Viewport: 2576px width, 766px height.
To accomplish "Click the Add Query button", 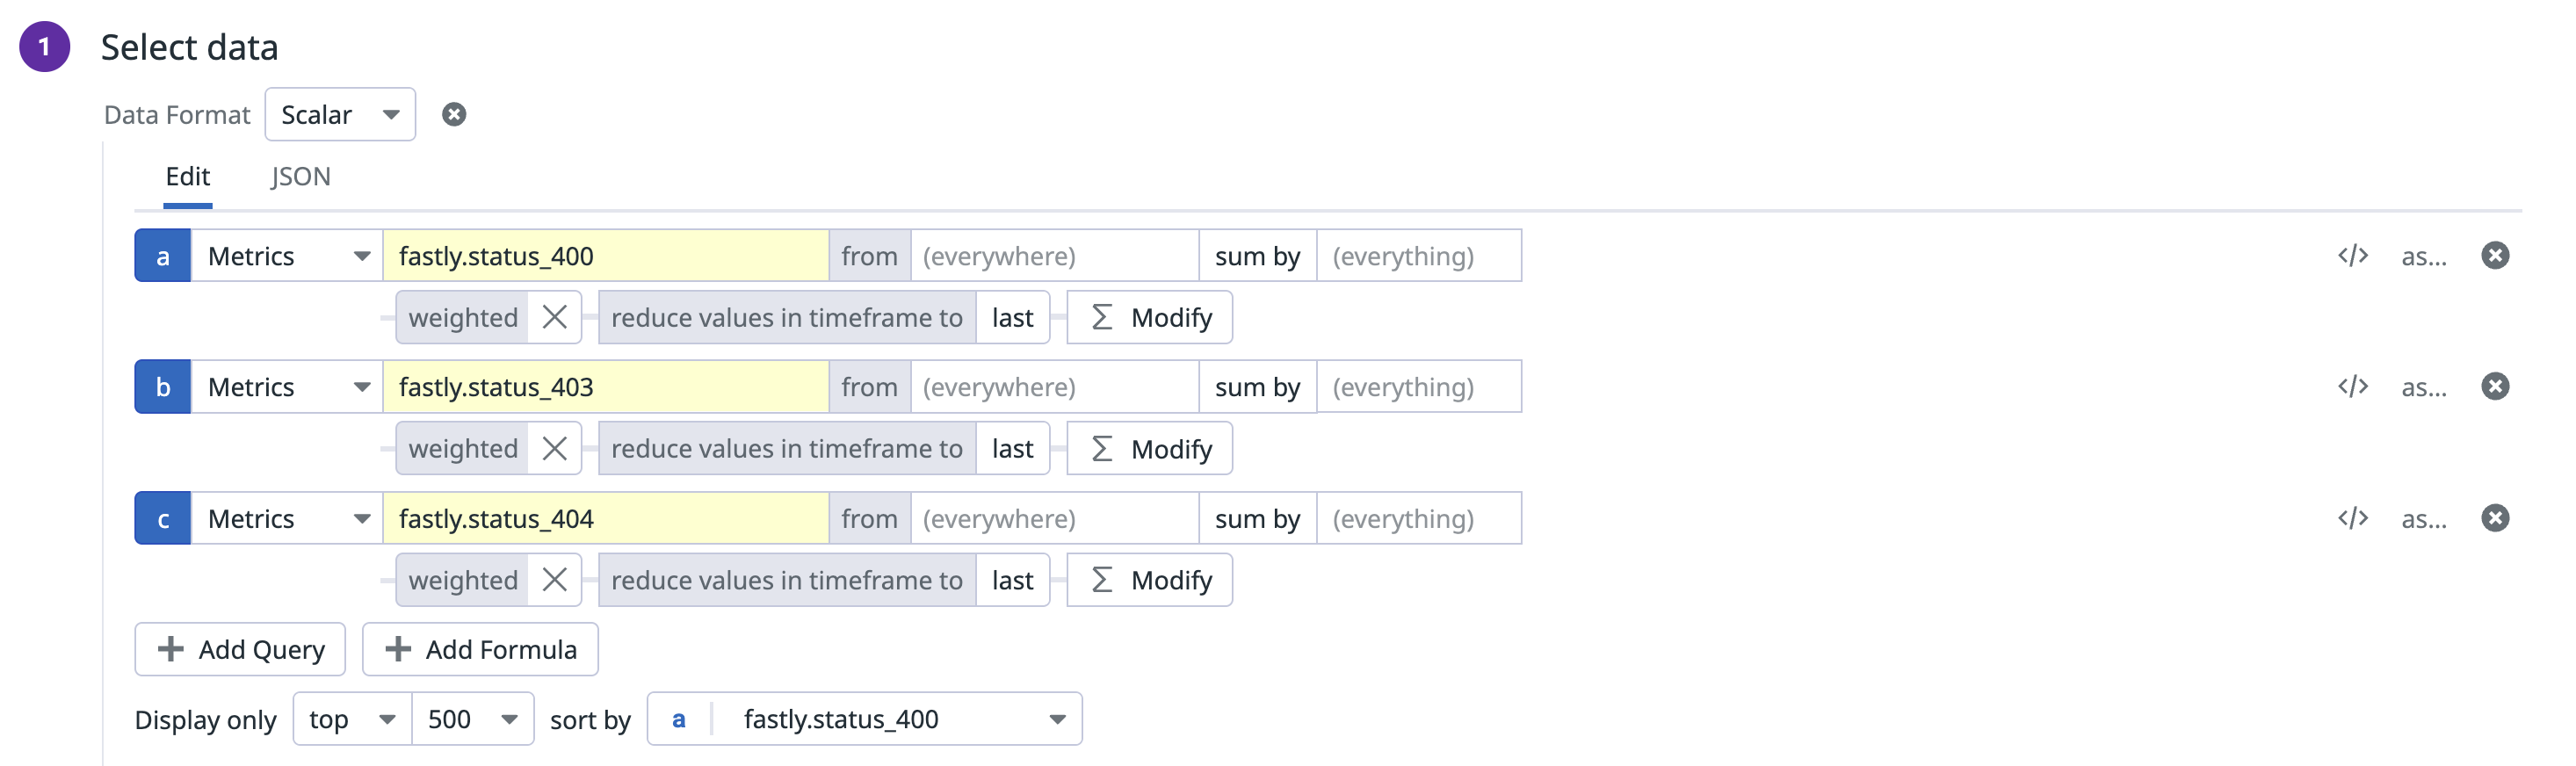I will (240, 650).
